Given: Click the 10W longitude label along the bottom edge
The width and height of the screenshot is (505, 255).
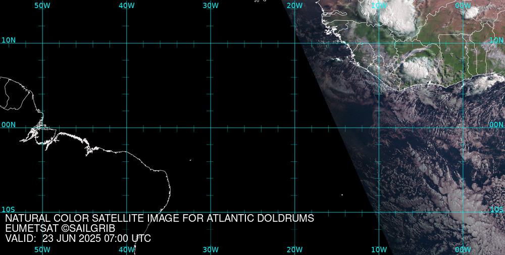Looking at the screenshot, I should click(379, 249).
